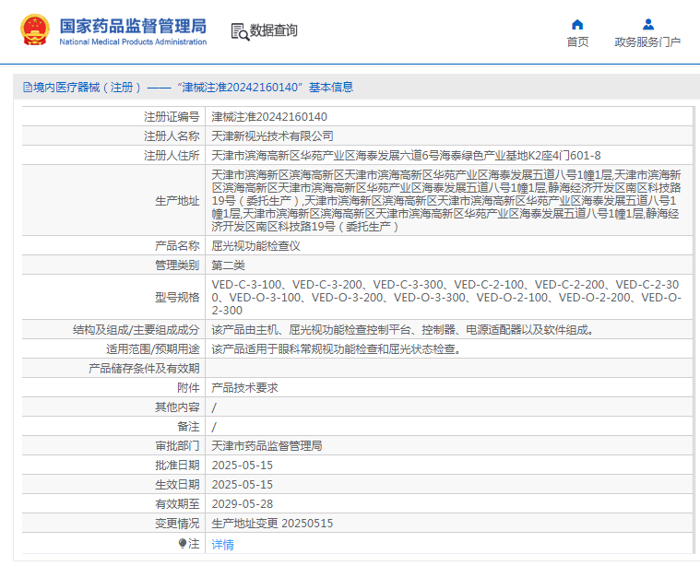Click the 境内医疗器械(注册) heading text

pyautogui.click(x=87, y=87)
